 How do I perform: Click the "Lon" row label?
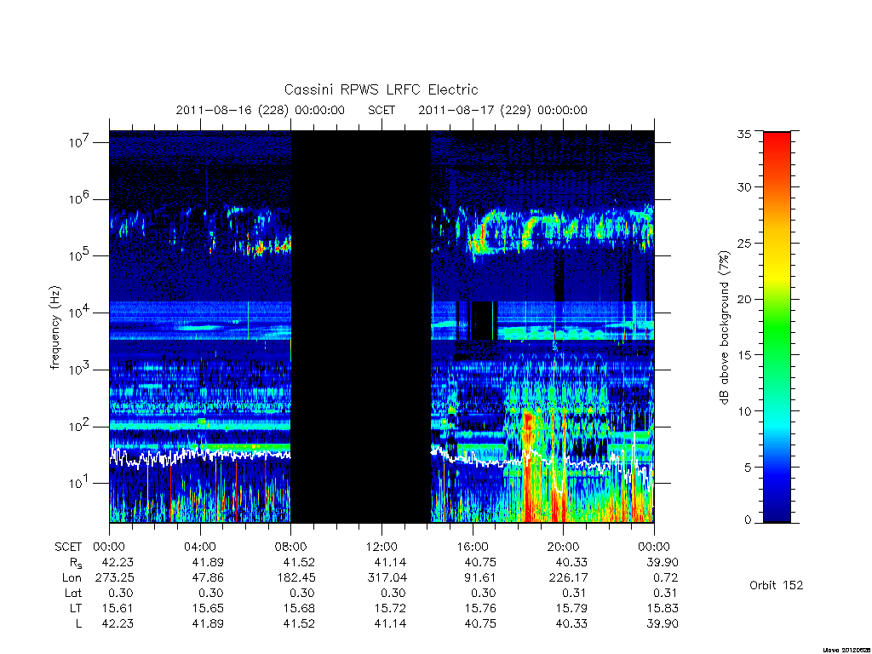tap(72, 578)
